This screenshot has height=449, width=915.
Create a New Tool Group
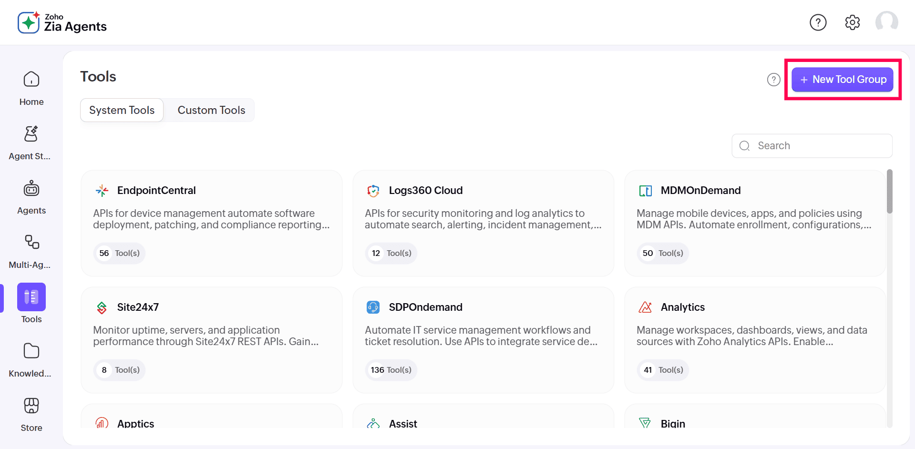[843, 80]
